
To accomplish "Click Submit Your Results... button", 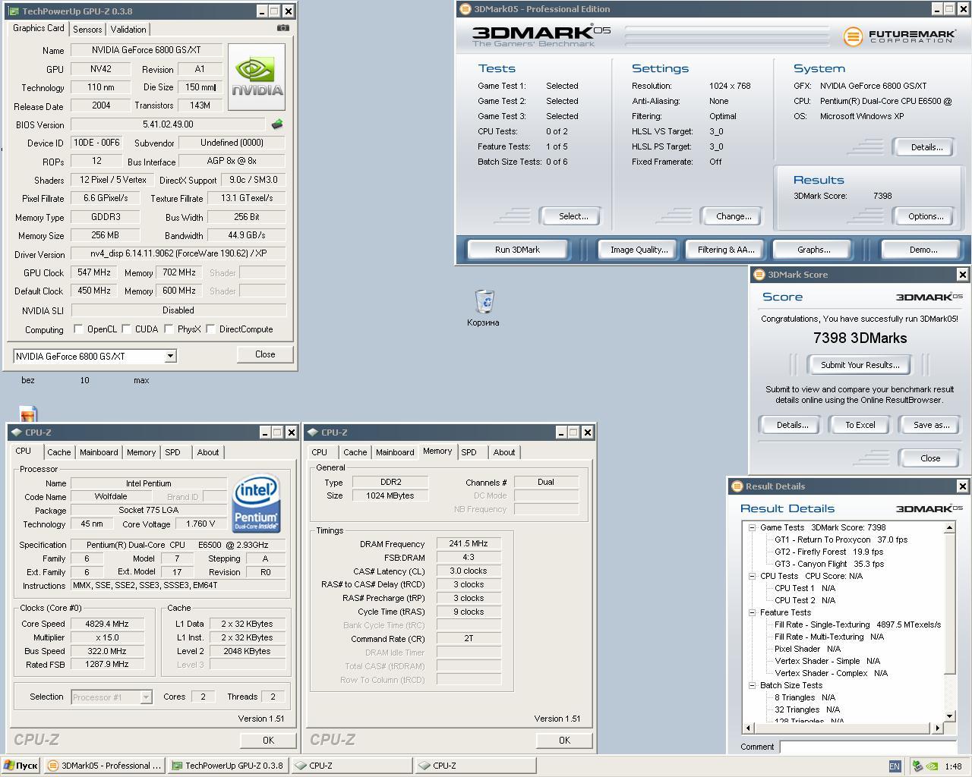I will [860, 365].
